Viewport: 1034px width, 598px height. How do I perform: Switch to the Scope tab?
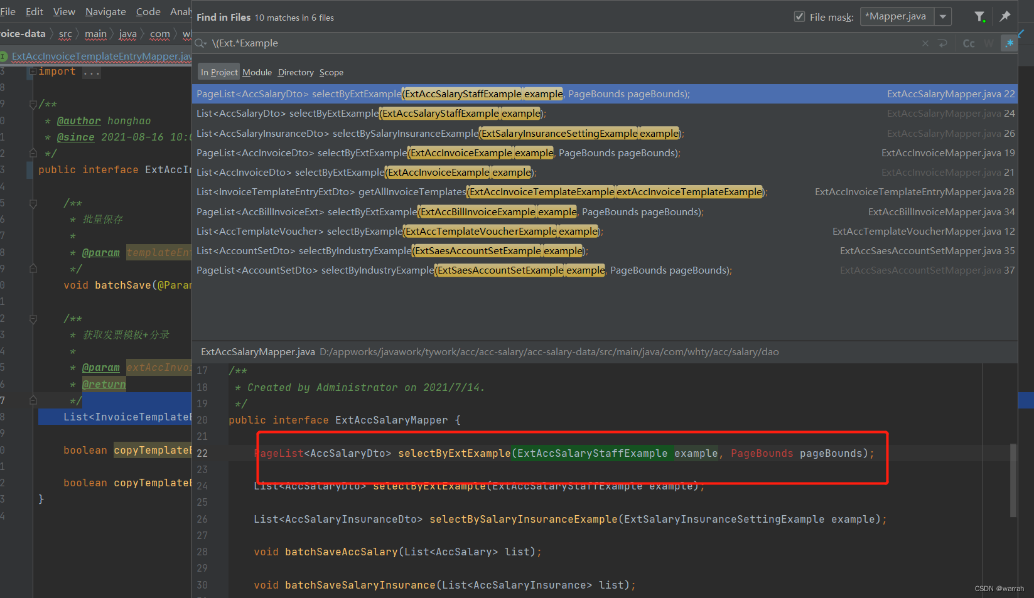pyautogui.click(x=331, y=72)
